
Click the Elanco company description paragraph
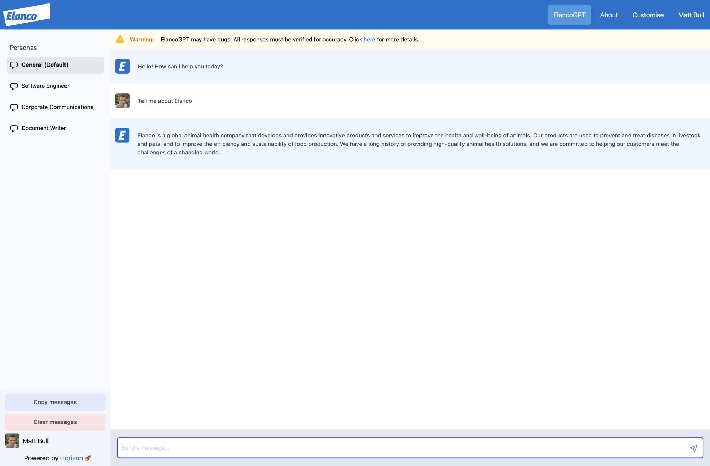coord(419,144)
